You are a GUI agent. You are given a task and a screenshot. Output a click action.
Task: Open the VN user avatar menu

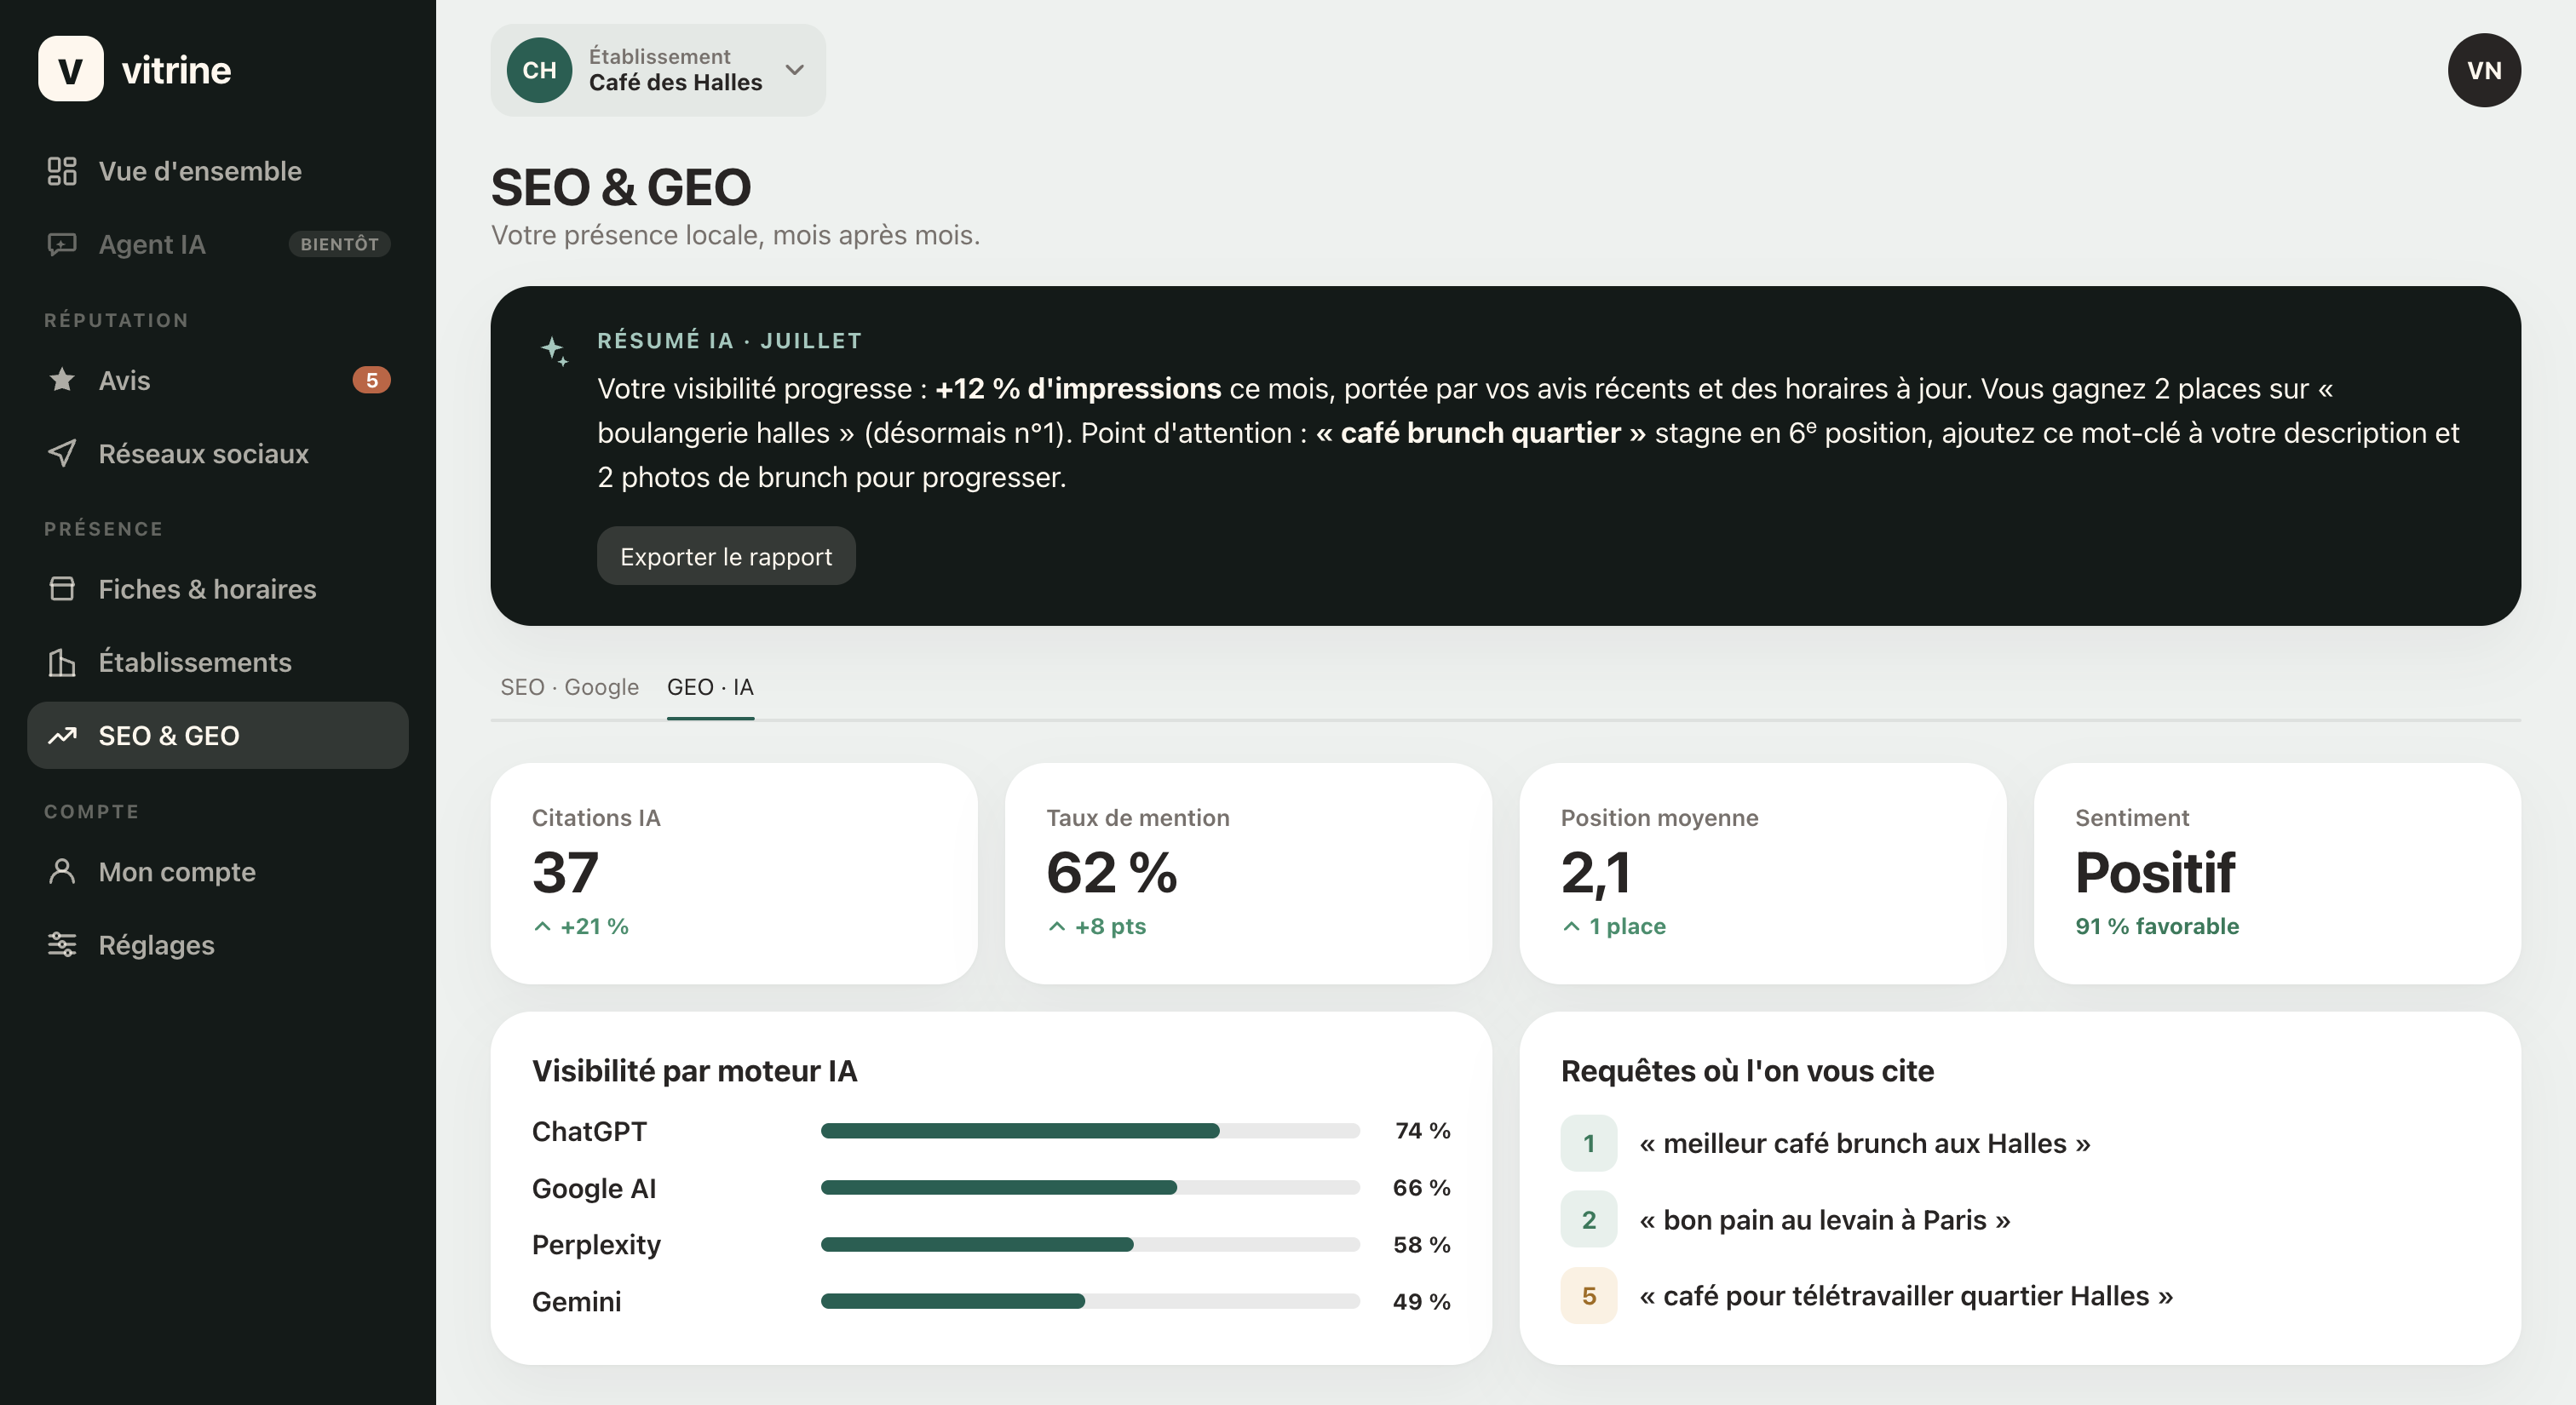point(2484,70)
